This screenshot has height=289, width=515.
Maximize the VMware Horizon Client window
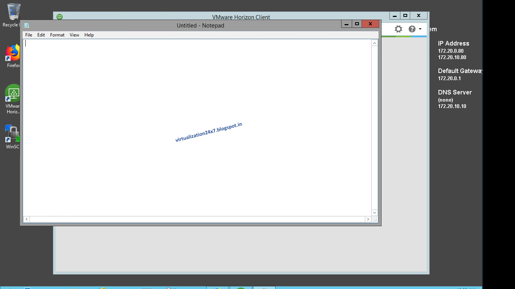click(405, 16)
